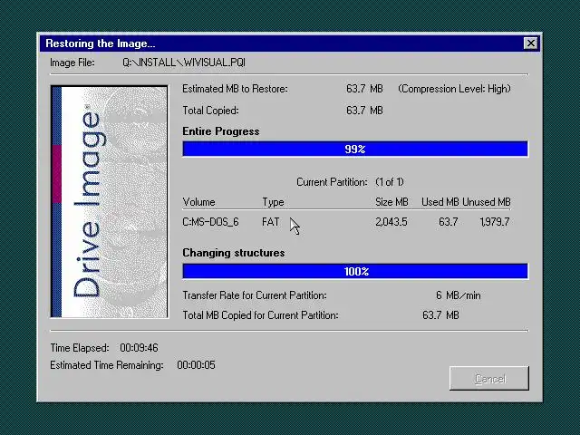Click the 1,979.7 unused MB value
The image size is (580, 435).
[495, 222]
